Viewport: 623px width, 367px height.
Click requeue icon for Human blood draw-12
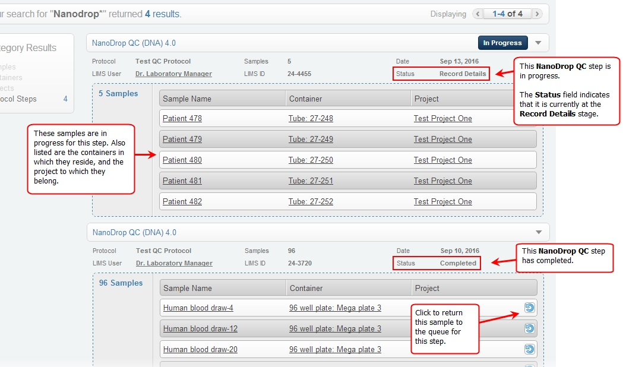[x=529, y=328]
